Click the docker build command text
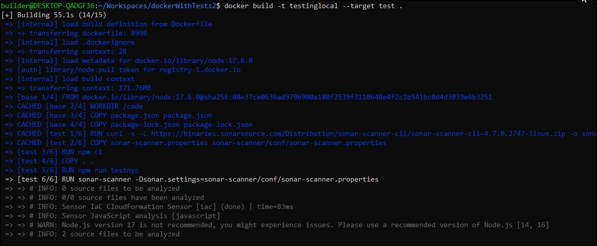The image size is (597, 246). coord(313,7)
